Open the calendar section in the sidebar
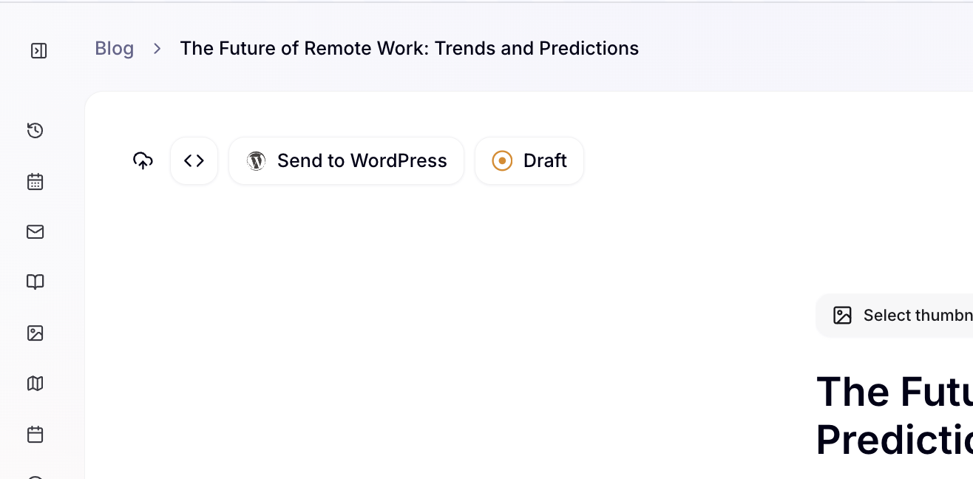Viewport: 973px width, 479px height. click(35, 181)
